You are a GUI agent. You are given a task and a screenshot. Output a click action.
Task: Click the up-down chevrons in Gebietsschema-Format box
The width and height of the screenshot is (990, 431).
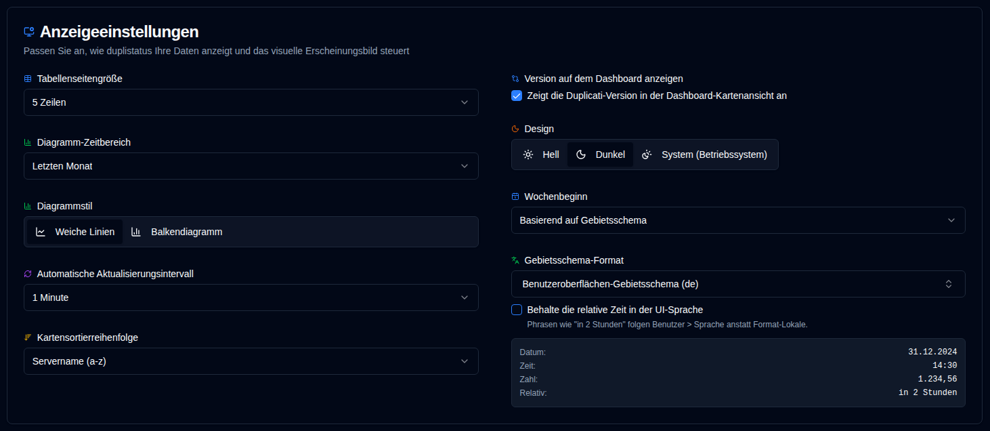pos(949,284)
